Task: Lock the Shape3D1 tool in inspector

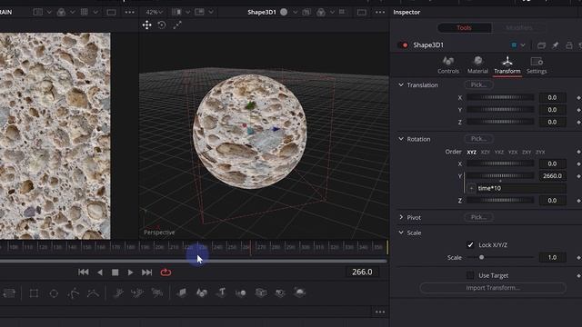Action: 569,45
